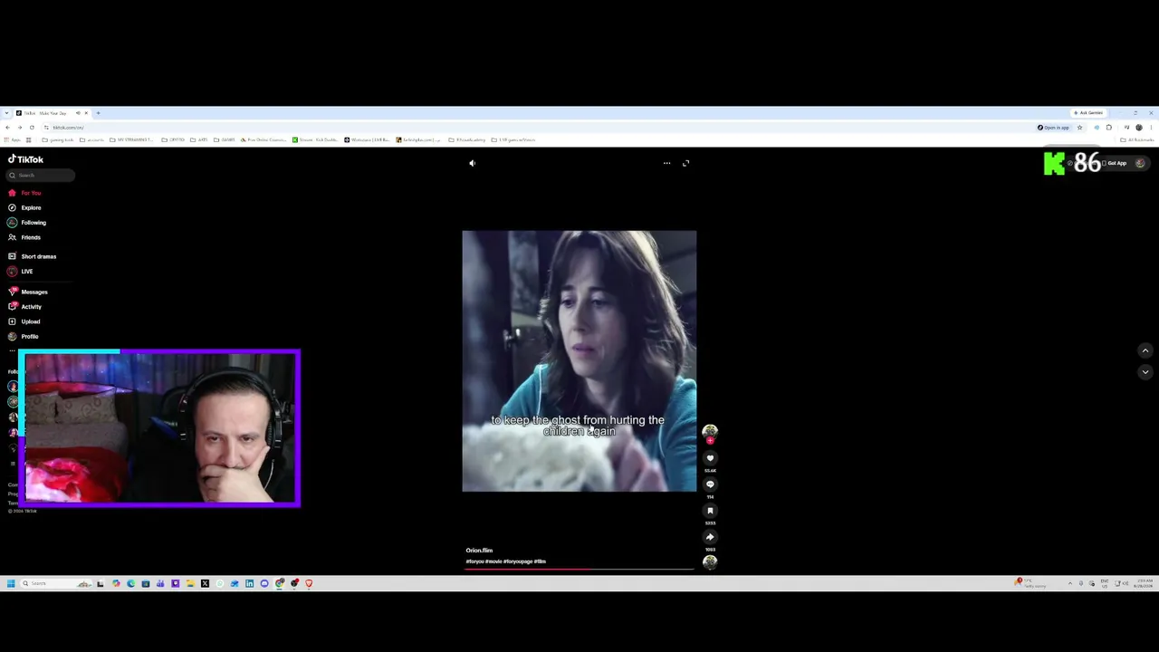1159x652 pixels.
Task: Open Profile from the sidebar
Action: coord(29,337)
